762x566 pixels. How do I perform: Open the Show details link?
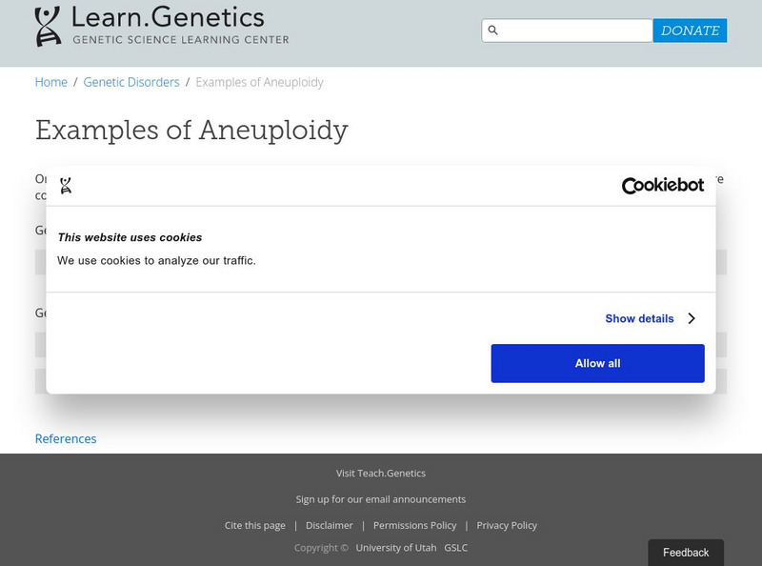(x=639, y=318)
